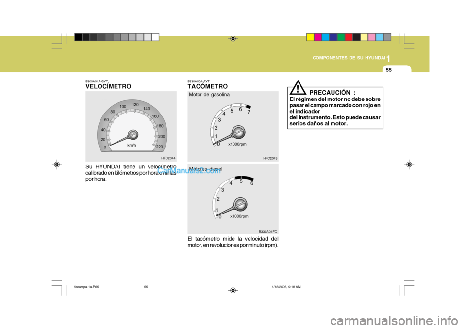Click the registration crosshair mark at bottom center
The height and width of the screenshot is (329, 466).
pos(233,290)
